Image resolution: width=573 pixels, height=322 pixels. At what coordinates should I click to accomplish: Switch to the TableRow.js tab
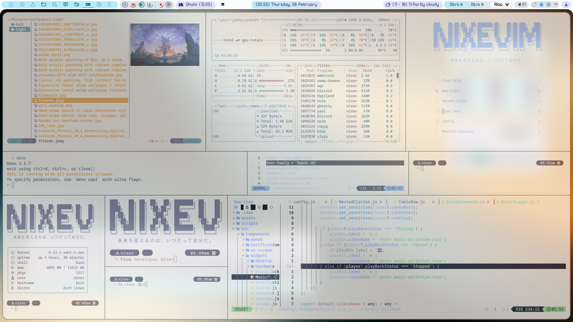pos(411,202)
